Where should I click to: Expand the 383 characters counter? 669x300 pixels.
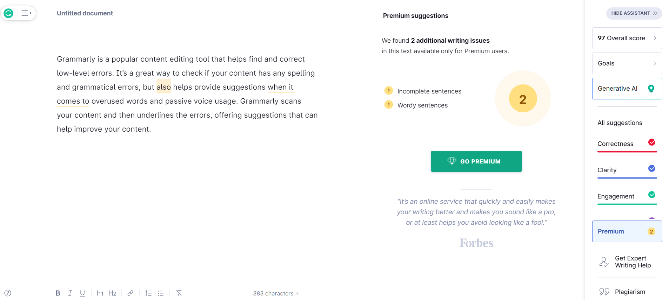(276, 293)
